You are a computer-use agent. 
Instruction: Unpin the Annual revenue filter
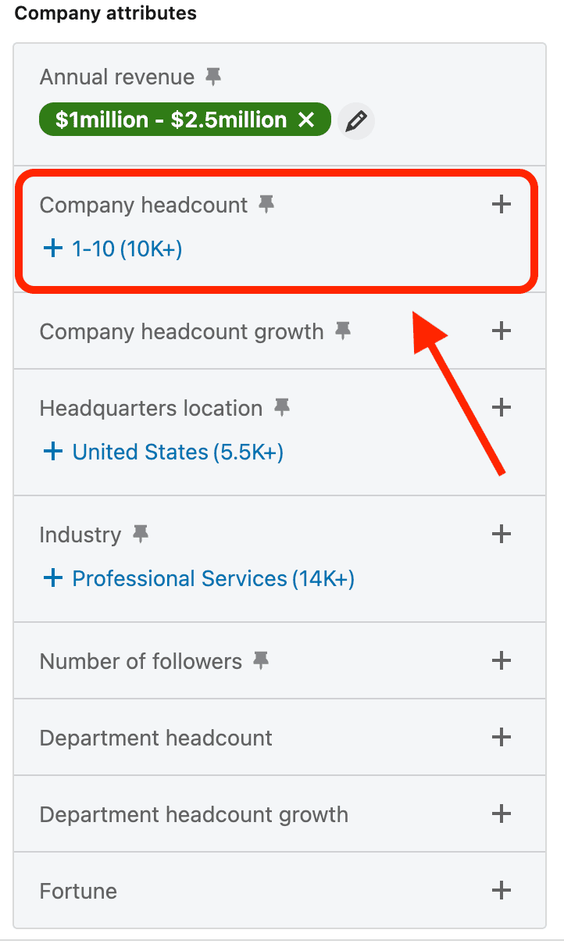(212, 77)
